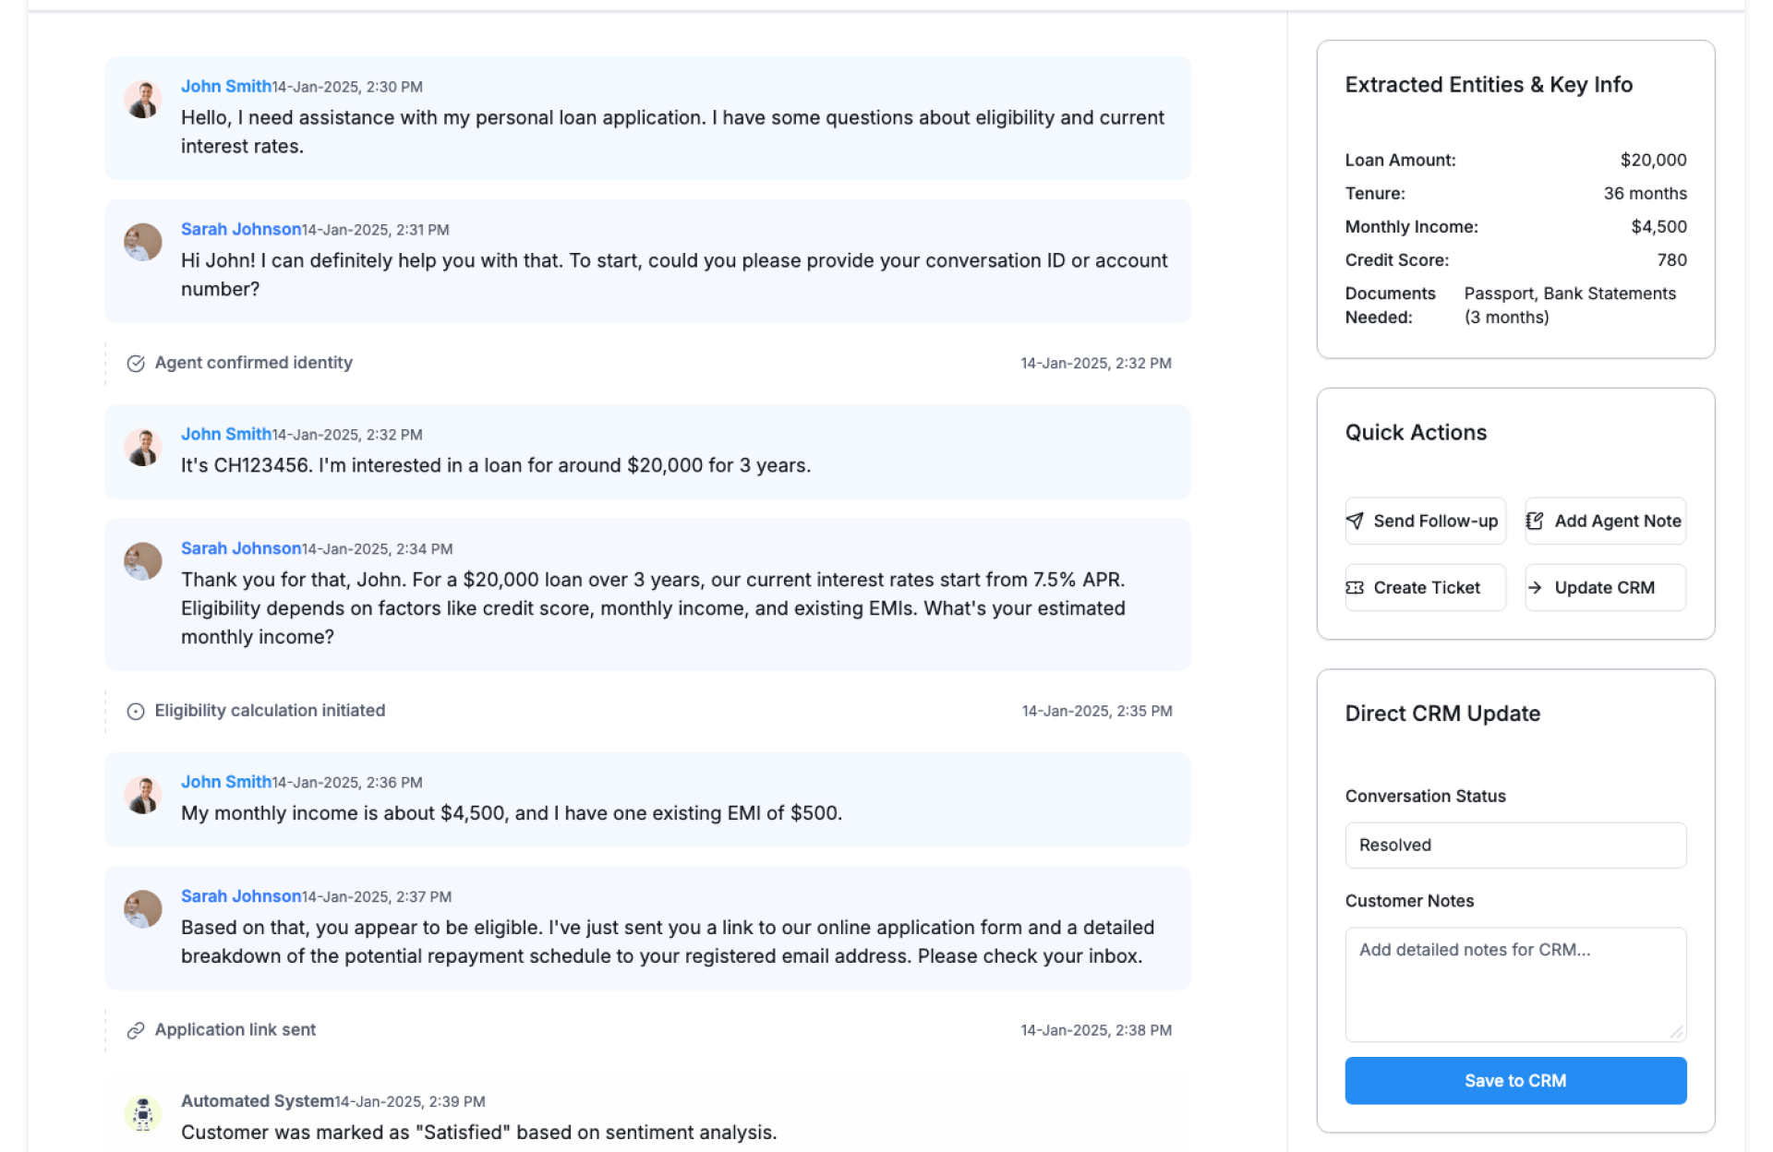The height and width of the screenshot is (1152, 1773).
Task: Click the note icon on Add Agent Note
Action: pyautogui.click(x=1535, y=521)
